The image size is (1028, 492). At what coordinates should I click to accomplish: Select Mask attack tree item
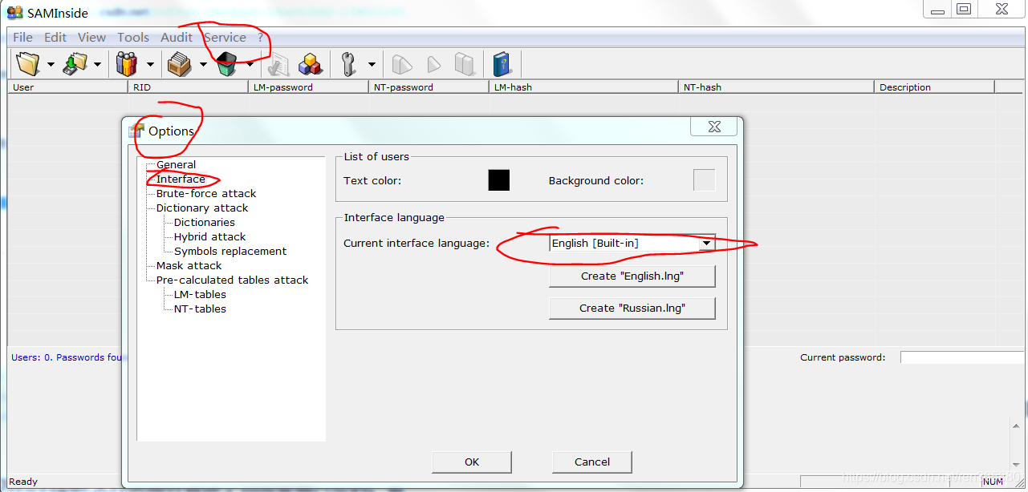(x=189, y=265)
